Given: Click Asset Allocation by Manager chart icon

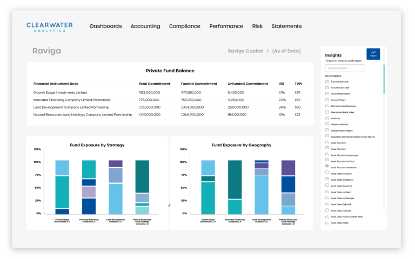Looking at the screenshot, I should (327, 155).
